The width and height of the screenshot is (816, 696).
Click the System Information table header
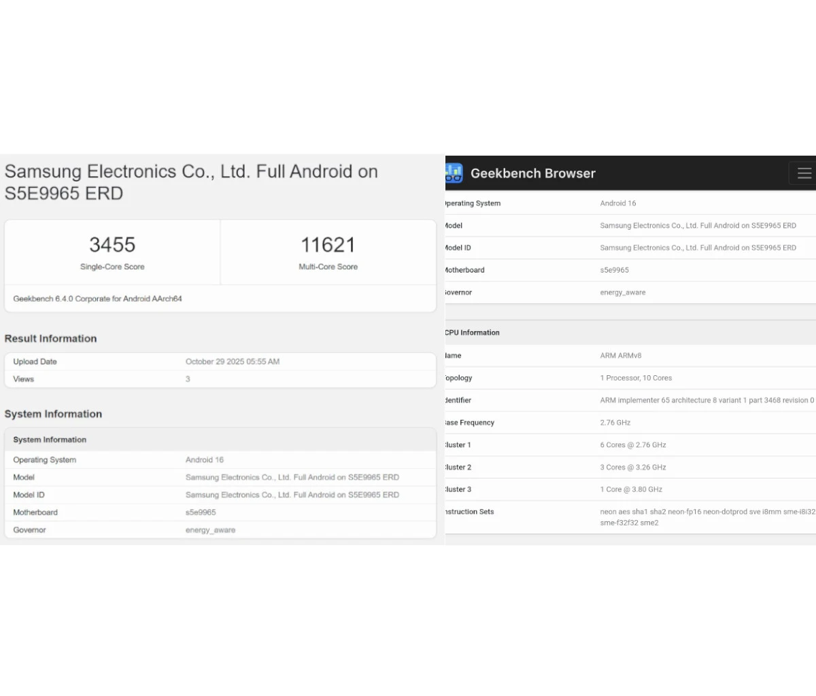[x=50, y=440]
